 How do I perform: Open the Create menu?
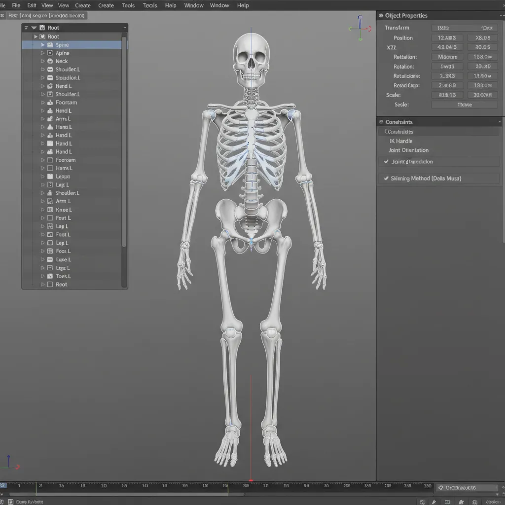tap(83, 5)
